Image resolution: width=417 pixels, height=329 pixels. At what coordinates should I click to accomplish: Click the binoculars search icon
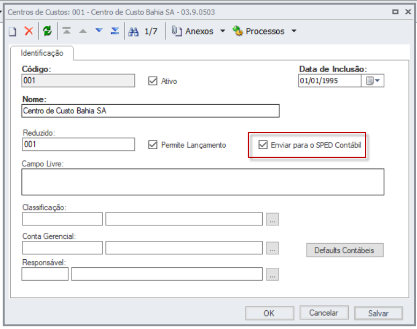[x=133, y=31]
